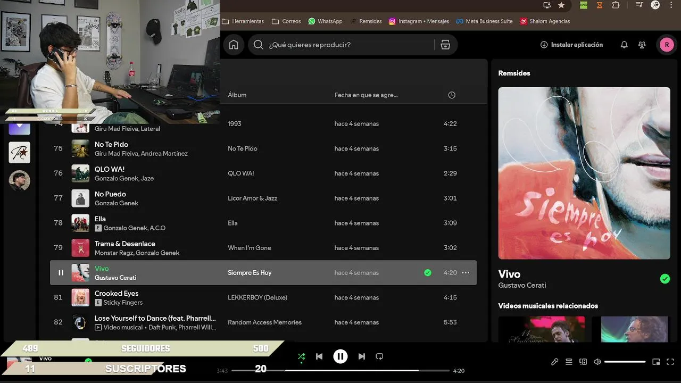Pause playback with the white circle button
The image size is (681, 383).
[340, 356]
